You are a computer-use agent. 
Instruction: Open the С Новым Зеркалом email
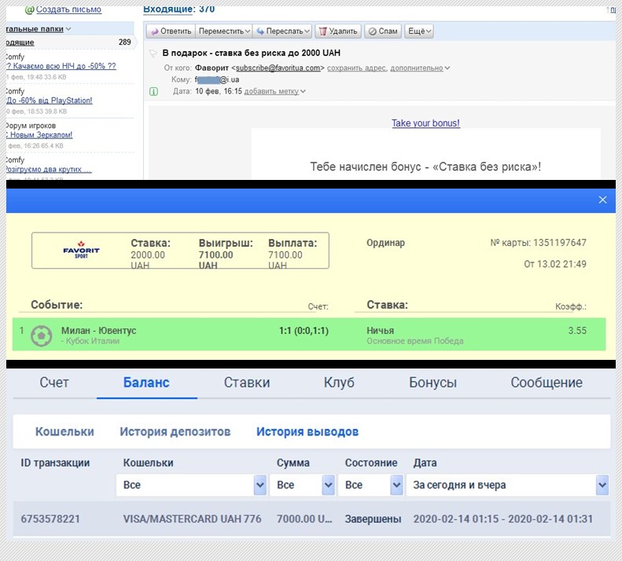tap(39, 135)
